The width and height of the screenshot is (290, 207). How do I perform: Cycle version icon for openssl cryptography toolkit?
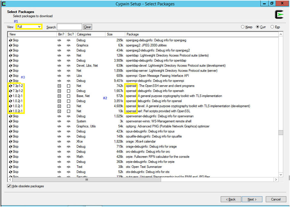tap(11, 96)
